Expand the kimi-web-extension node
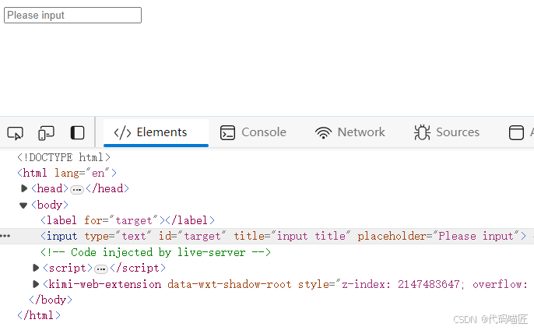 point(36,284)
